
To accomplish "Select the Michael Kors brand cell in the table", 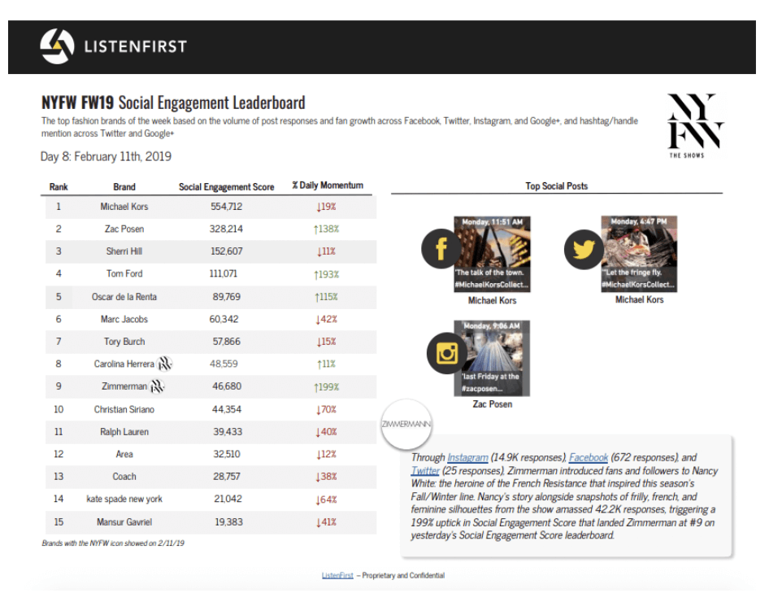I will pyautogui.click(x=124, y=207).
